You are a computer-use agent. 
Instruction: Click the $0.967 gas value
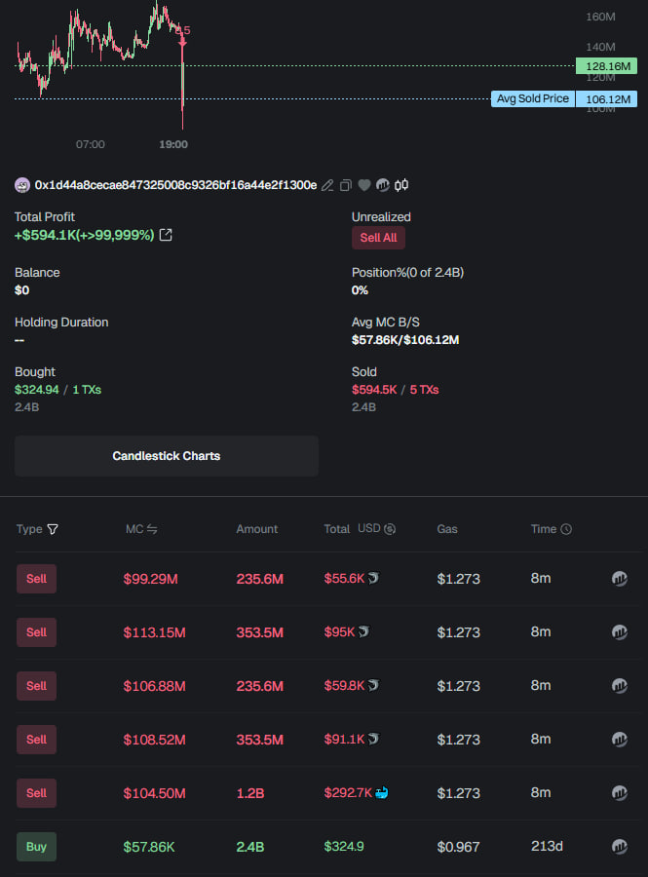pyautogui.click(x=458, y=847)
